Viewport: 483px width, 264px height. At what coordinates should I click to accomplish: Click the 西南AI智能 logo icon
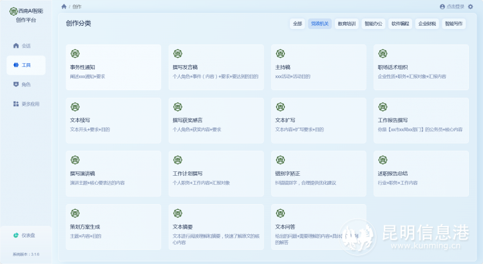coord(14,12)
